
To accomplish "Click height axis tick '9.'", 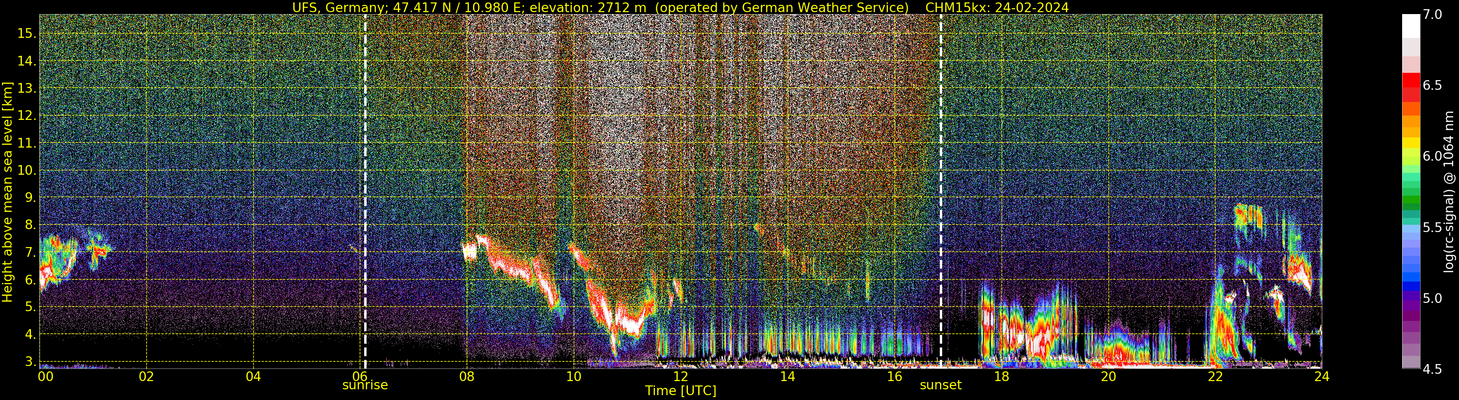I will tap(30, 198).
